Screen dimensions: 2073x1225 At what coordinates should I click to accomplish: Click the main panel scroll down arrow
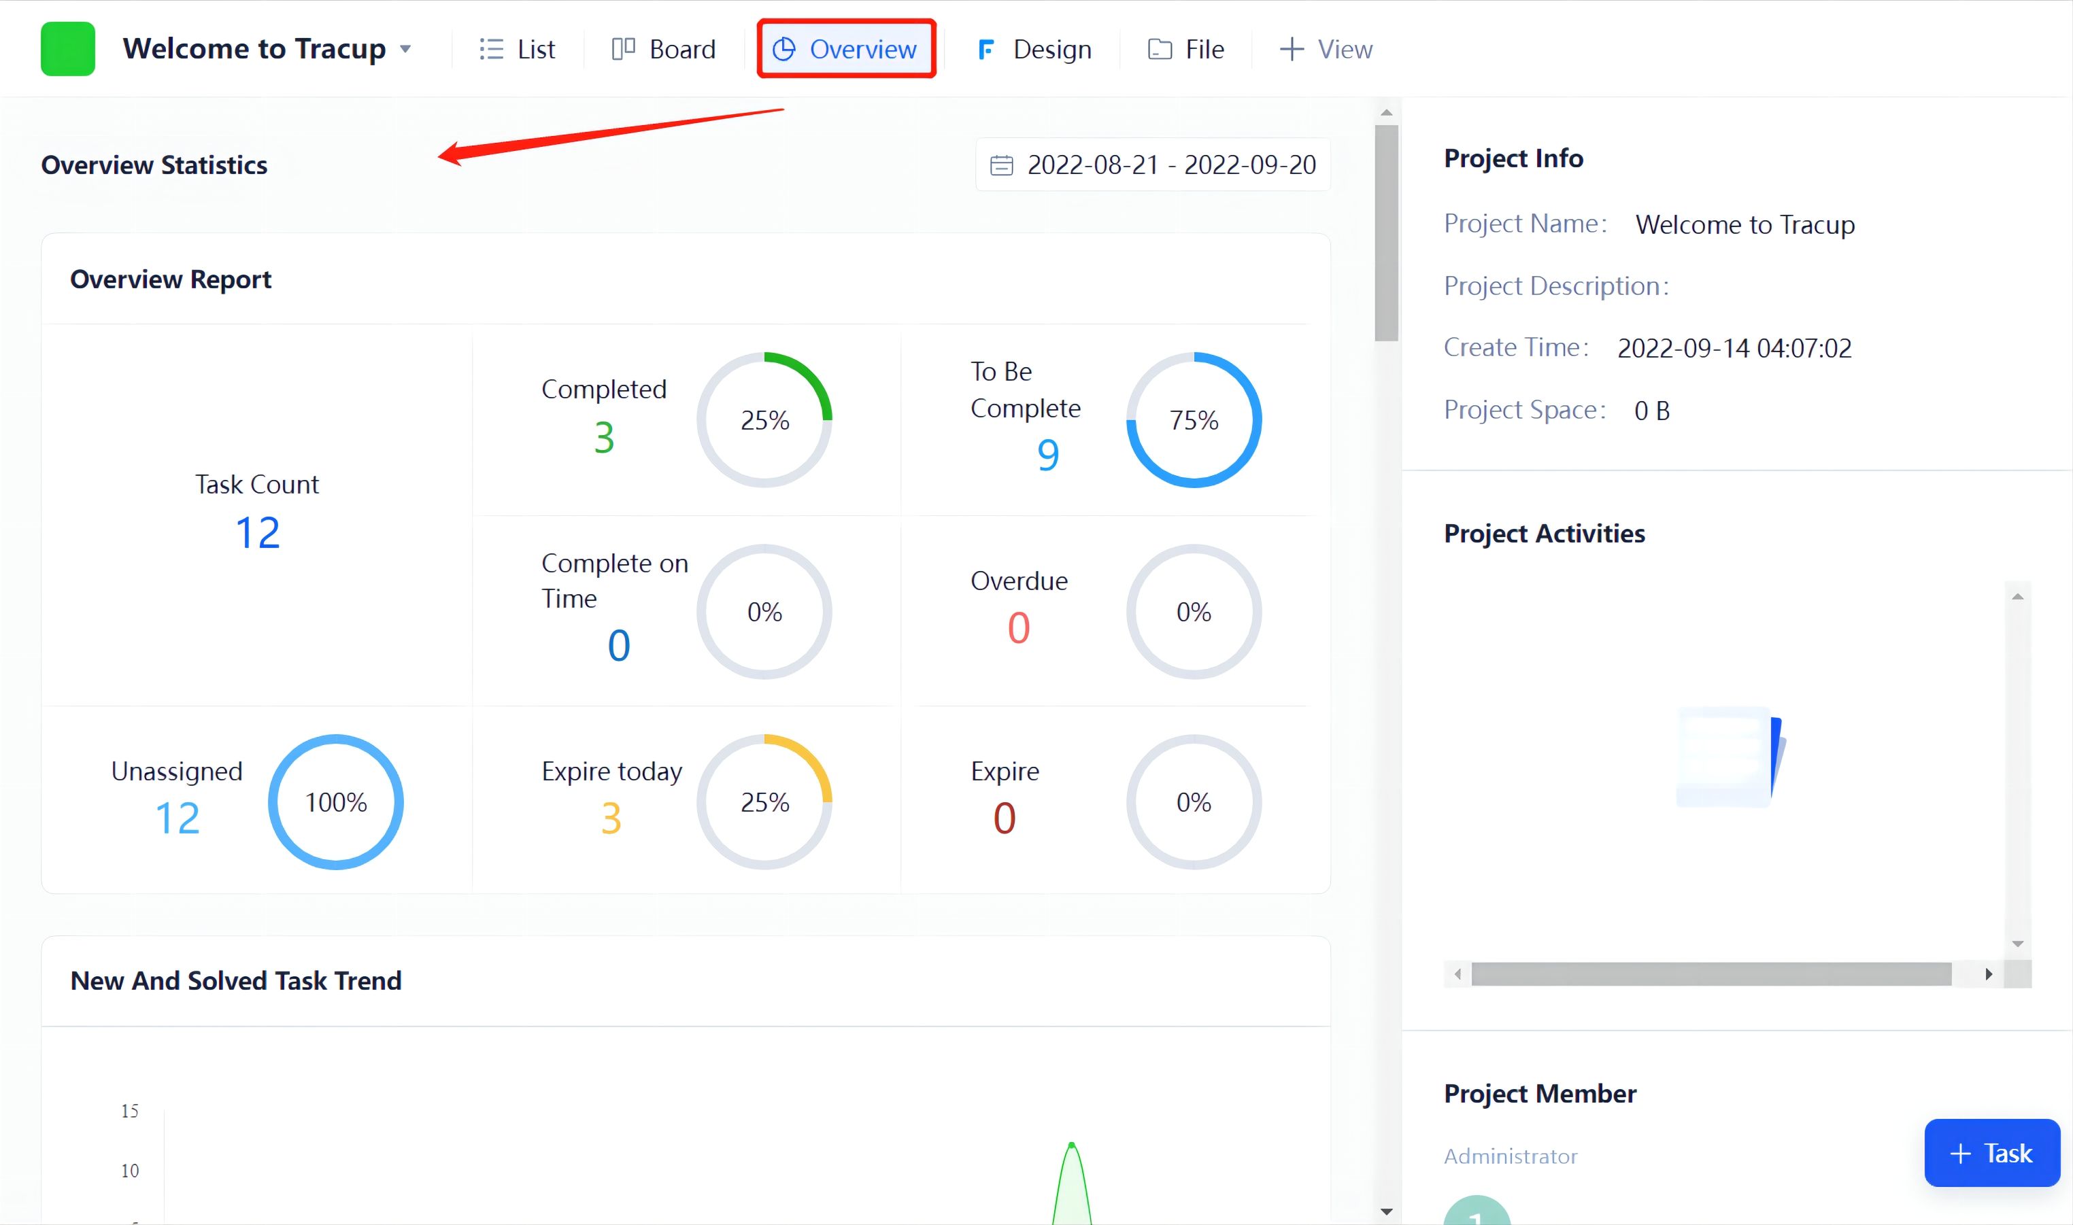click(x=1387, y=1212)
